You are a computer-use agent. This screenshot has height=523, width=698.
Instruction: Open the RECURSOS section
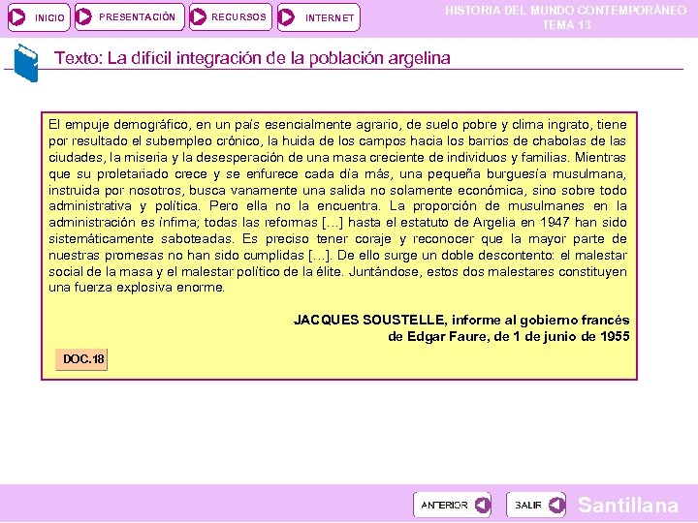(x=231, y=17)
